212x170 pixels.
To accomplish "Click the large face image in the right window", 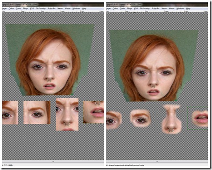I will click(154, 66).
